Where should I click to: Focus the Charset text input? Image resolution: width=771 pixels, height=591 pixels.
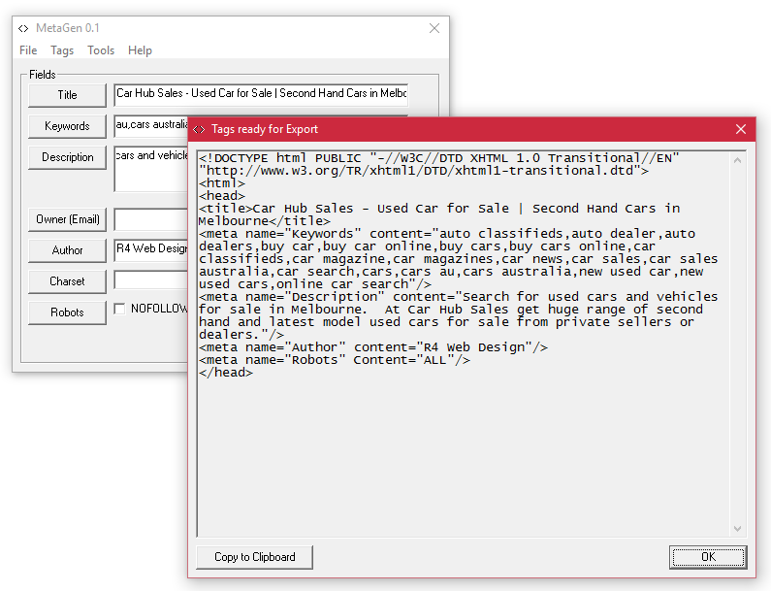151,280
